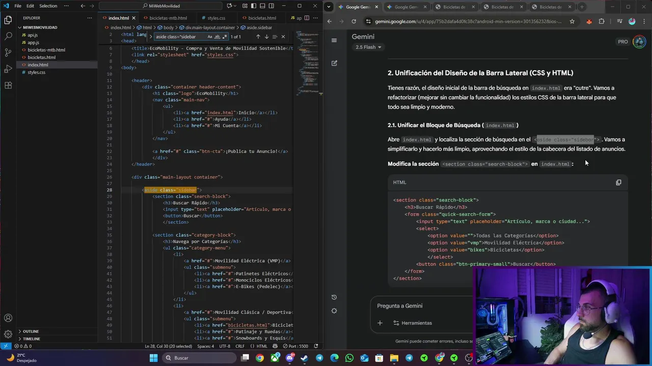This screenshot has height=366, width=652.
Task: Copy the HTML code block
Action: tap(618, 182)
